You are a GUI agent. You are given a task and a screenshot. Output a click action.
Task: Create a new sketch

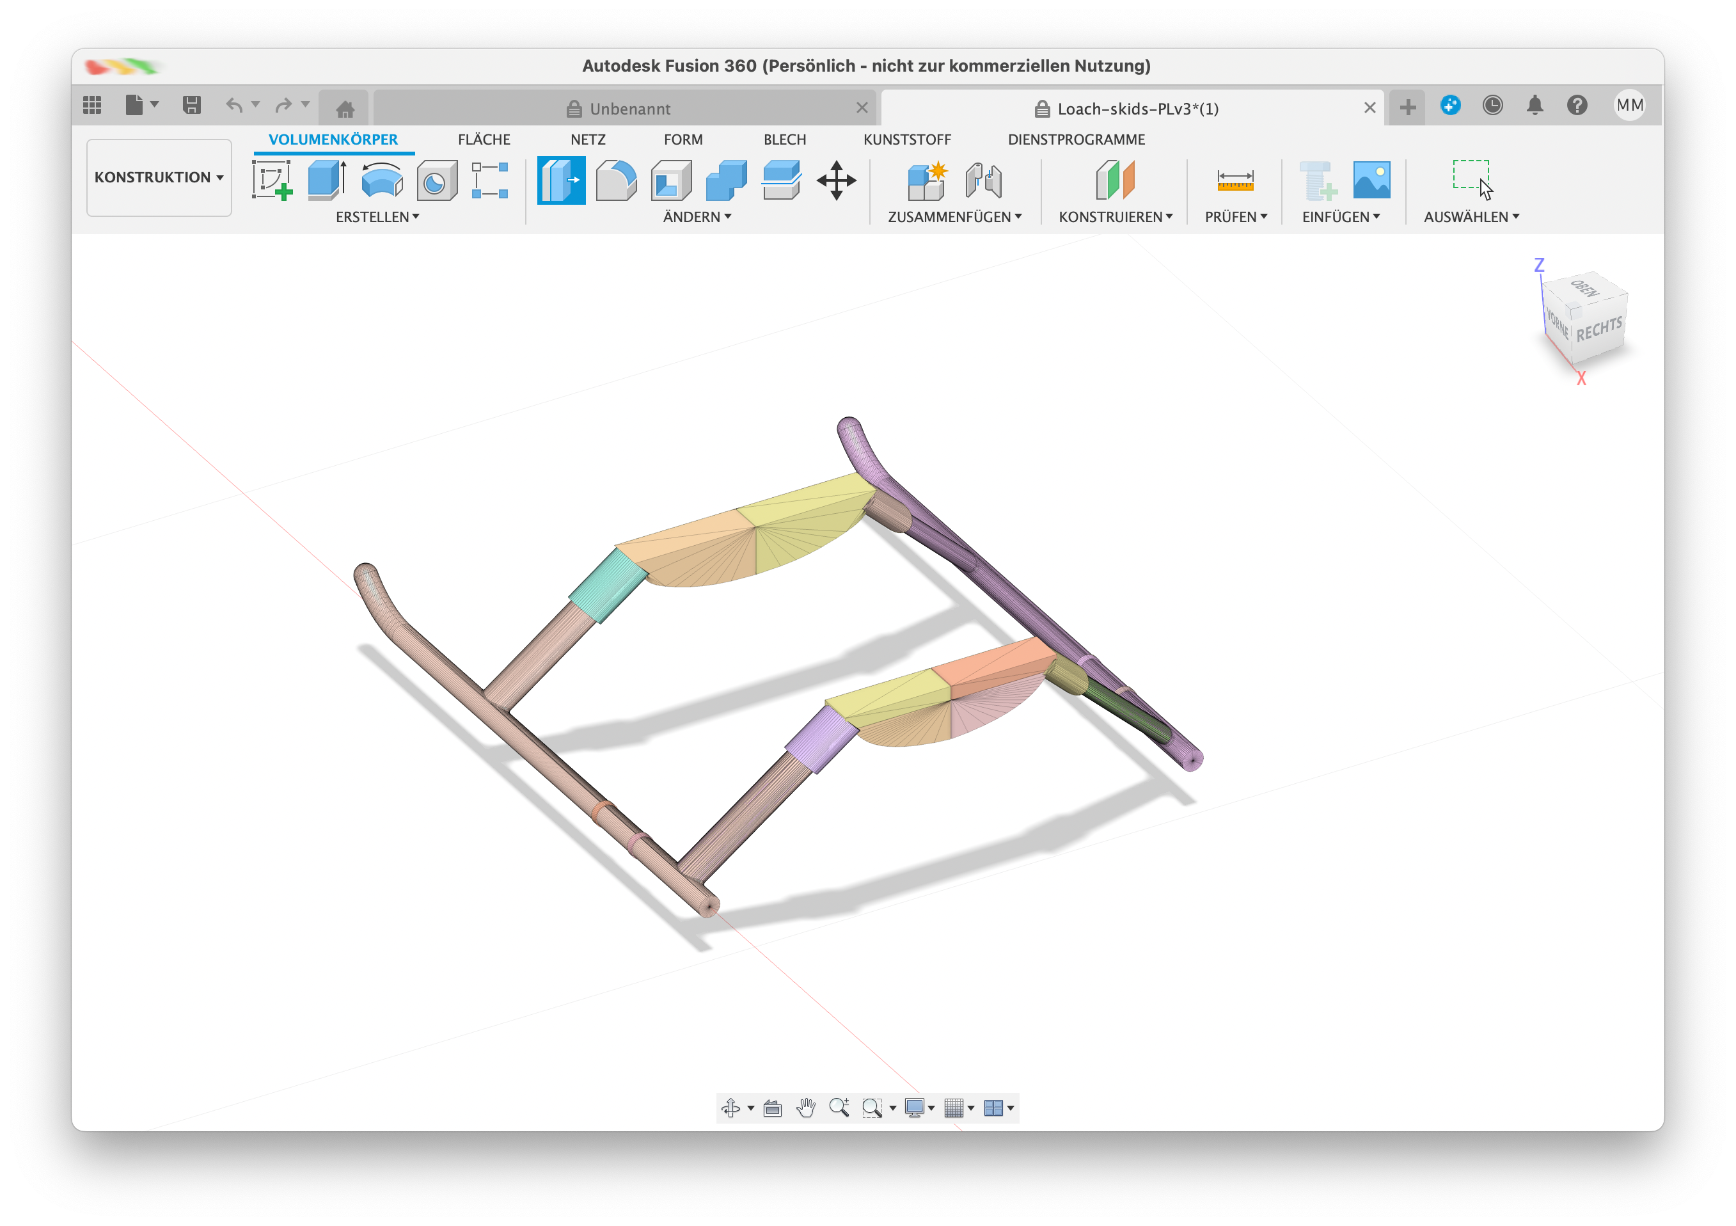[272, 180]
